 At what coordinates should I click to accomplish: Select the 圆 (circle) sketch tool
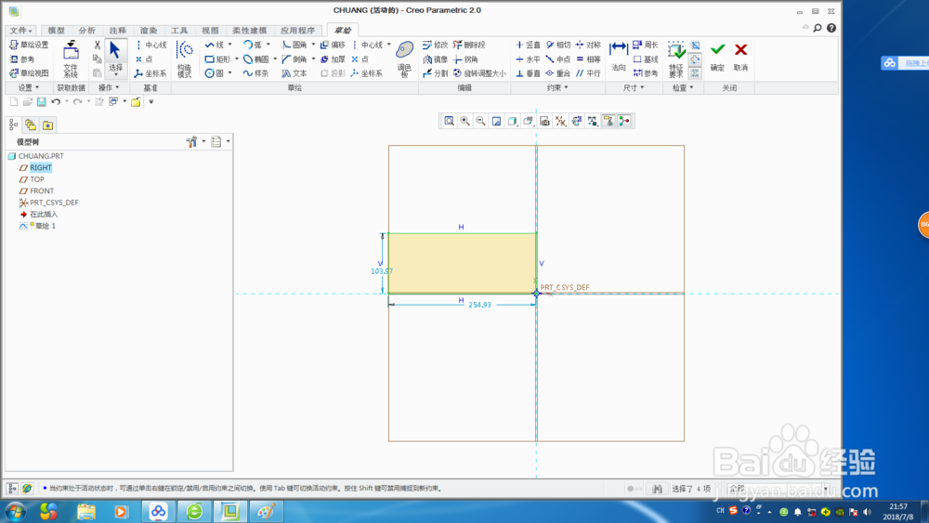(215, 73)
